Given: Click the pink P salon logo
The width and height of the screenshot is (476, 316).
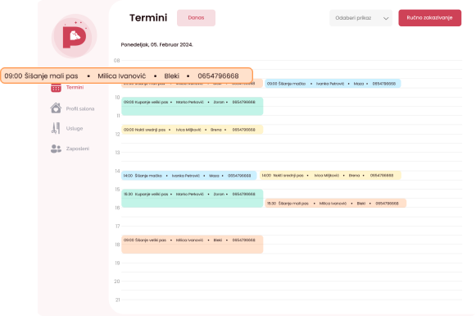Looking at the screenshot, I should coord(74,36).
